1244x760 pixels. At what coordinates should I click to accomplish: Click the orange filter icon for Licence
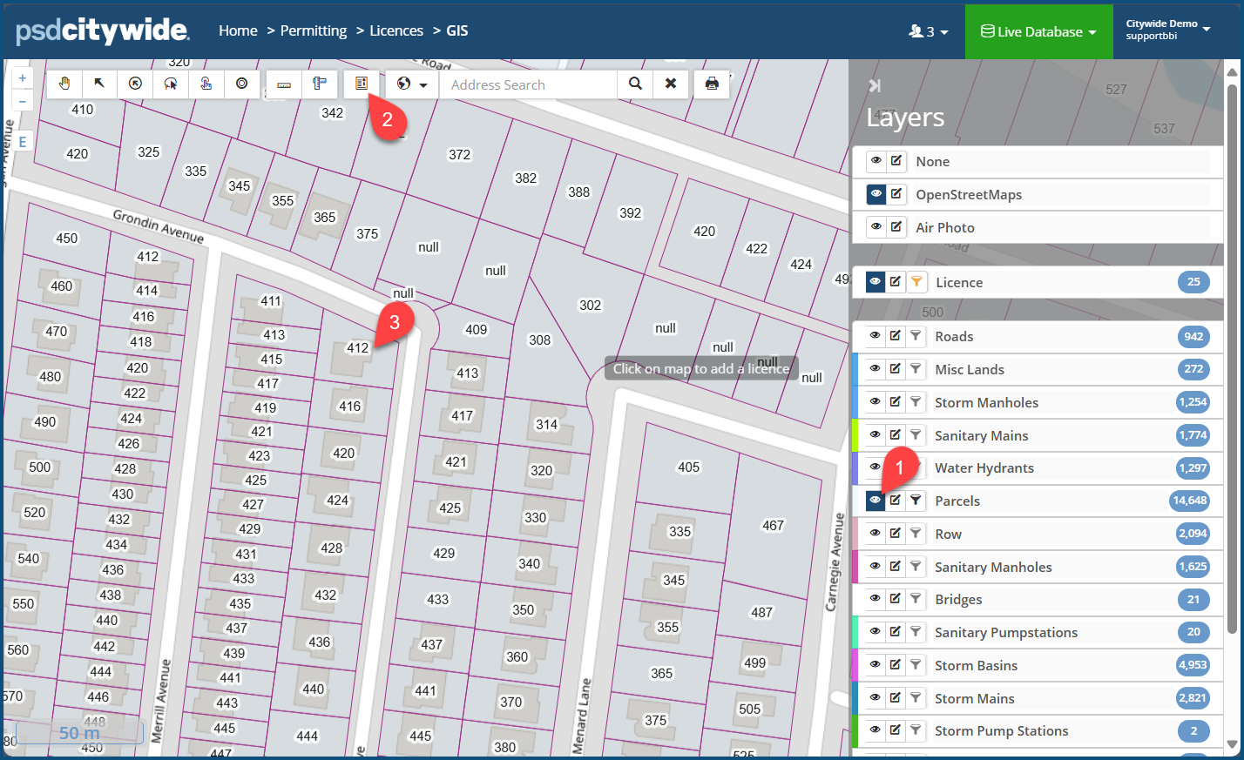click(x=916, y=282)
